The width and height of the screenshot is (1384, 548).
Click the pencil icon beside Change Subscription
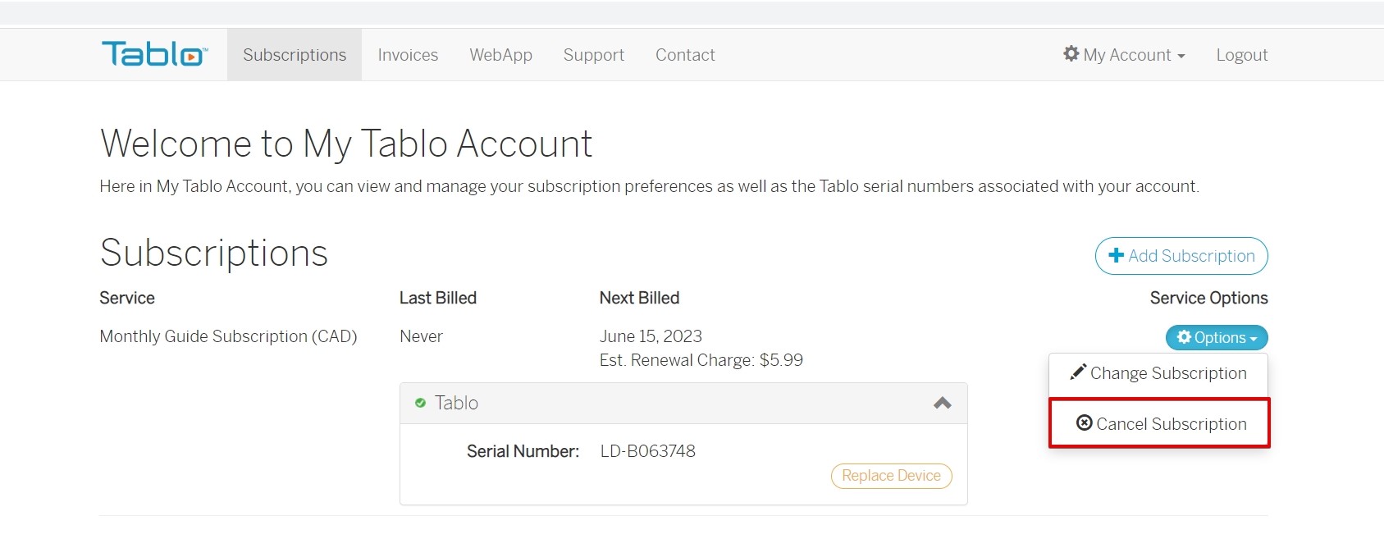click(1078, 372)
